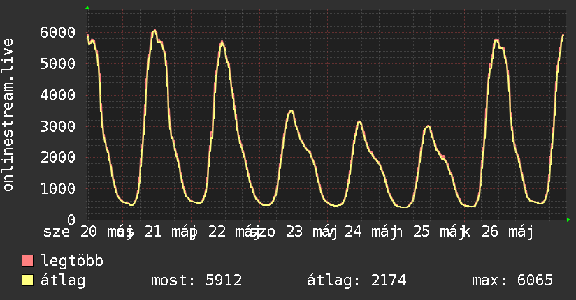Click the 4000 y-axis label
The image size is (576, 300).
pyautogui.click(x=58, y=96)
